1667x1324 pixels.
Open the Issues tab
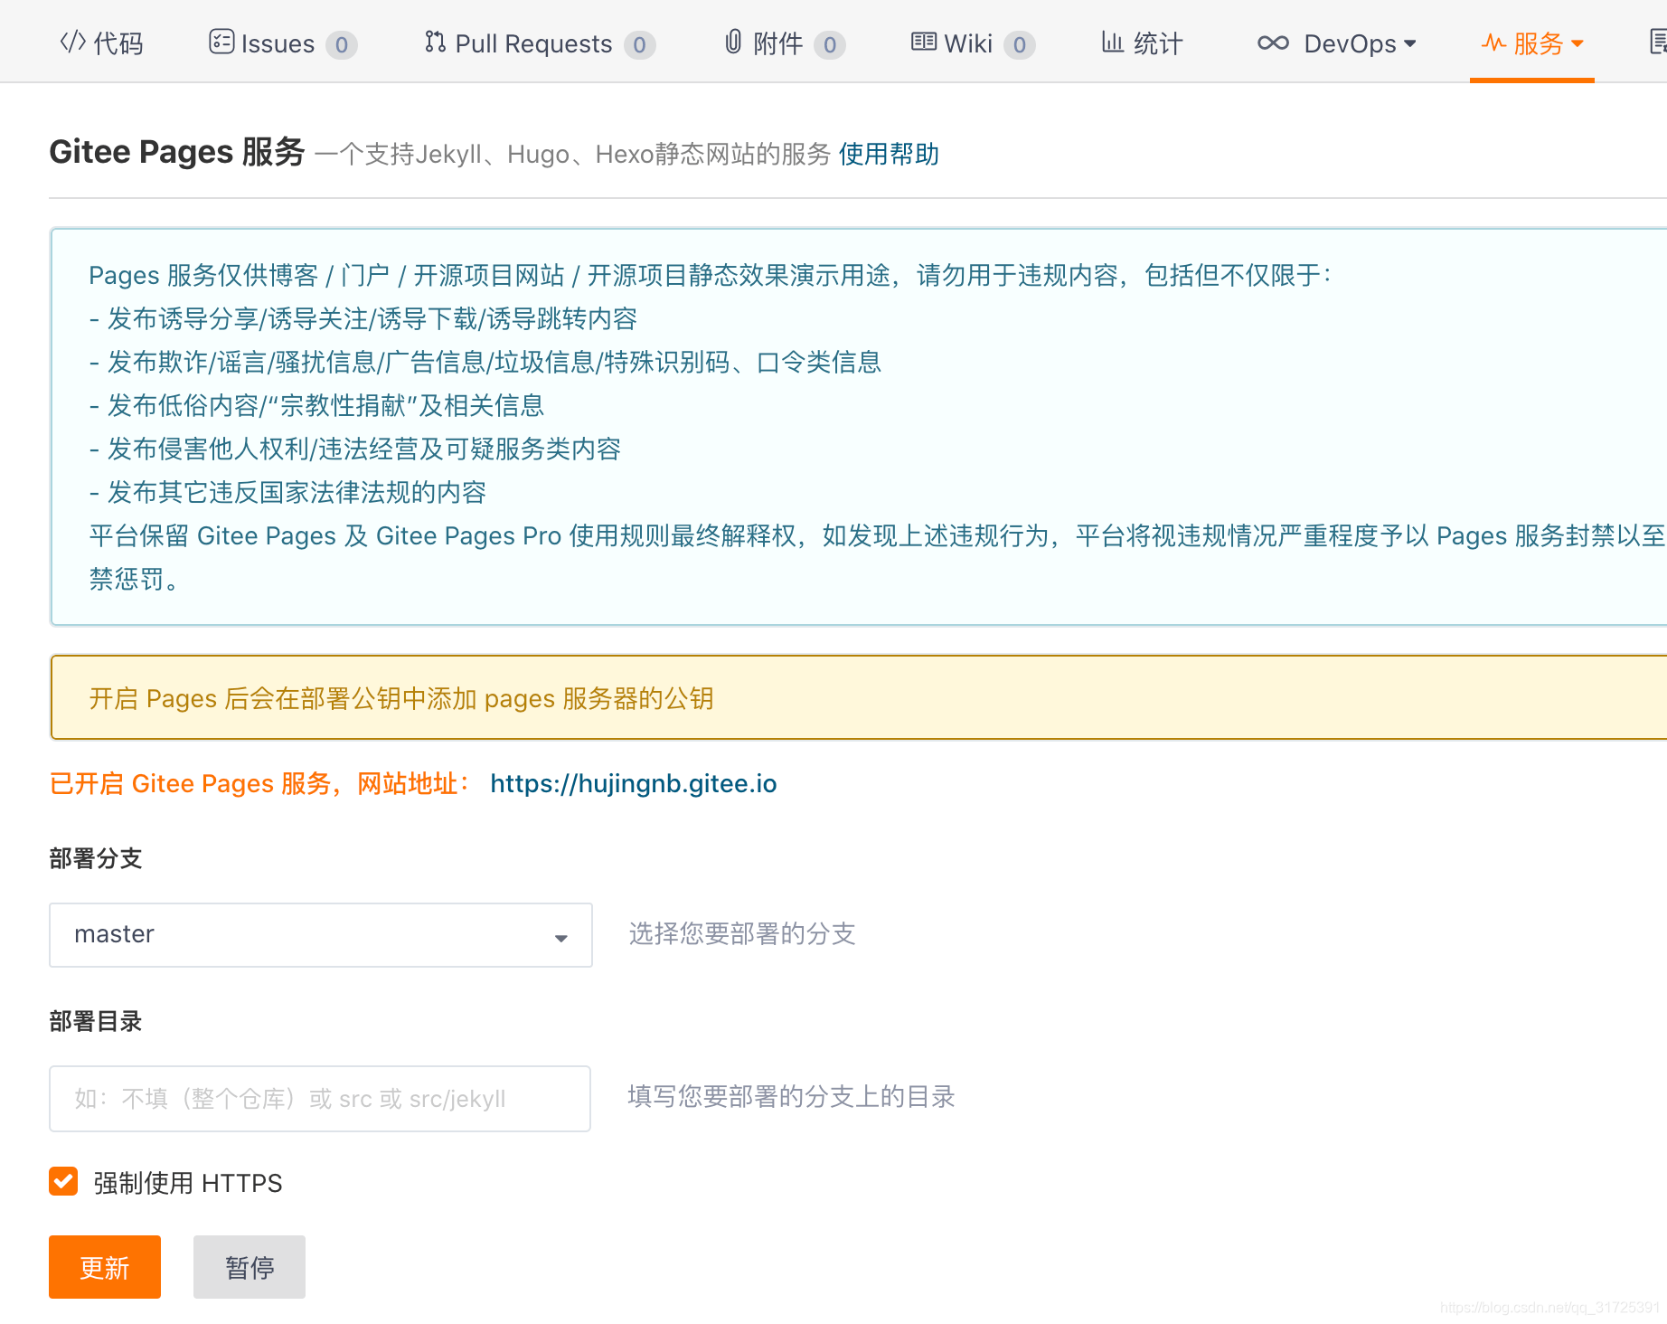coord(282,43)
